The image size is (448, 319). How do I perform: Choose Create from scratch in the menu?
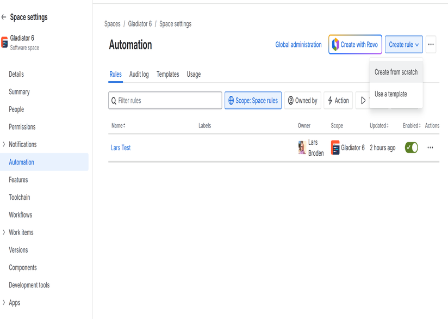coord(396,72)
